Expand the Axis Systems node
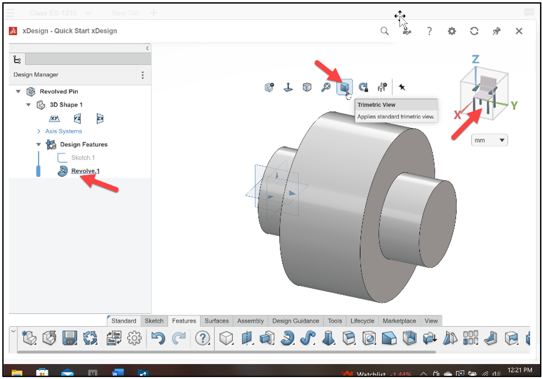This screenshot has height=379, width=542. (x=39, y=131)
